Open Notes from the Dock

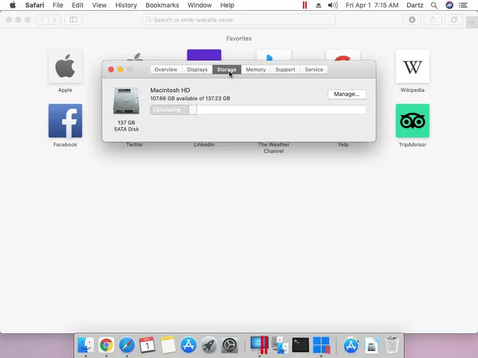click(x=168, y=345)
